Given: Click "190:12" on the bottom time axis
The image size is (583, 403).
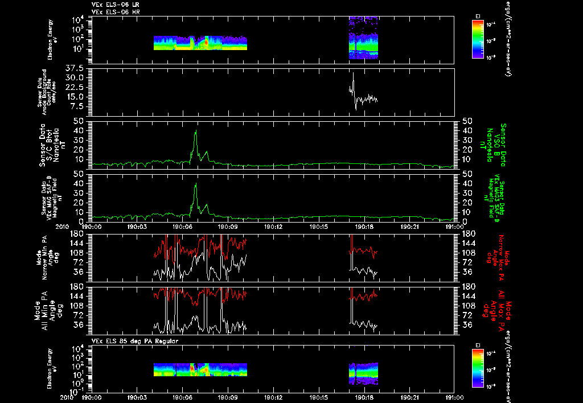Looking at the screenshot, I should [273, 397].
